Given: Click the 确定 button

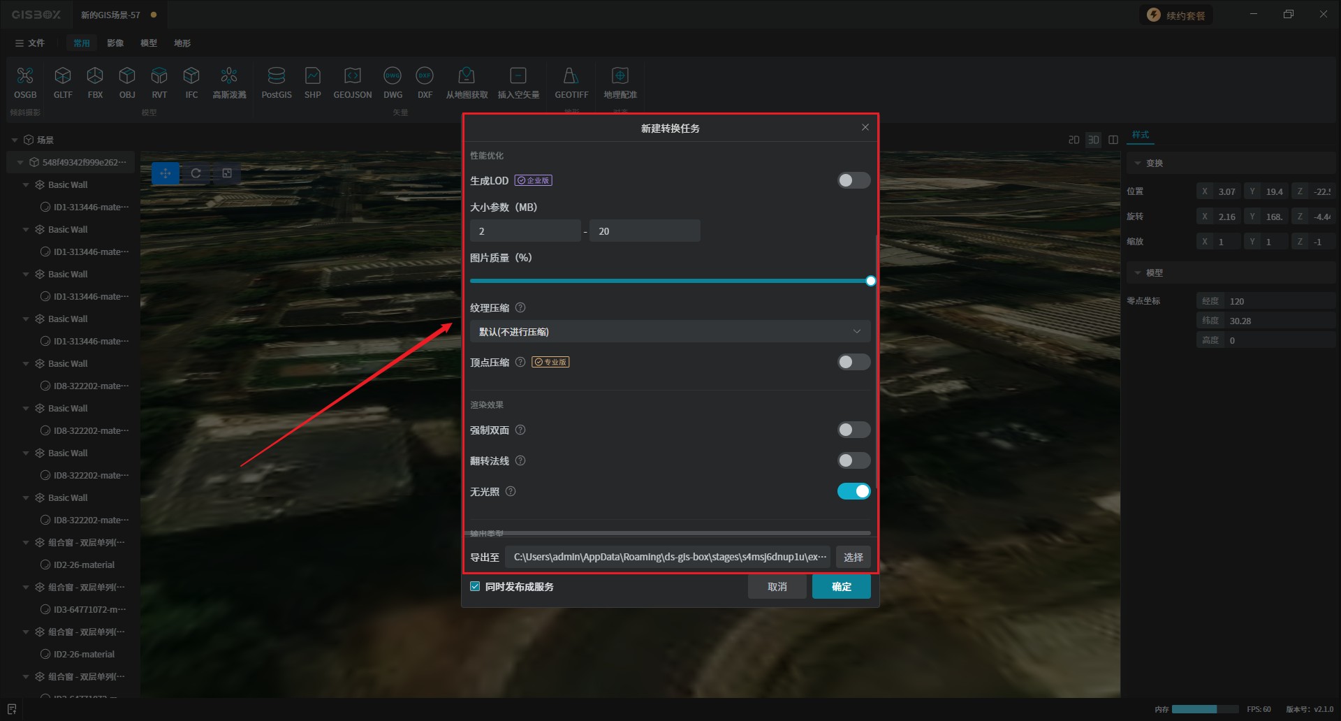Looking at the screenshot, I should pyautogui.click(x=841, y=586).
